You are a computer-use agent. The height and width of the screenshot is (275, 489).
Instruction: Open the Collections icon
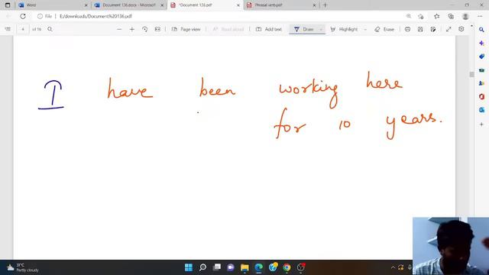point(451,16)
